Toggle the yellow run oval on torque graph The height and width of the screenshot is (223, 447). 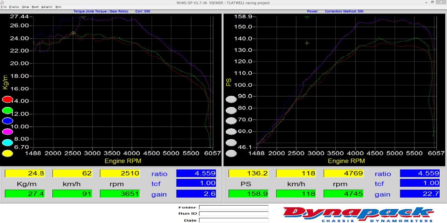pyautogui.click(x=8, y=153)
